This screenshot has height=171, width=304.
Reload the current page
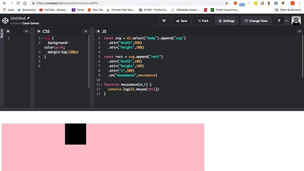(18, 3)
